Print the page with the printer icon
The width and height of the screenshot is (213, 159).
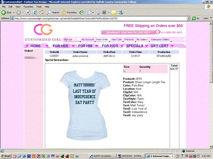coord(97,13)
